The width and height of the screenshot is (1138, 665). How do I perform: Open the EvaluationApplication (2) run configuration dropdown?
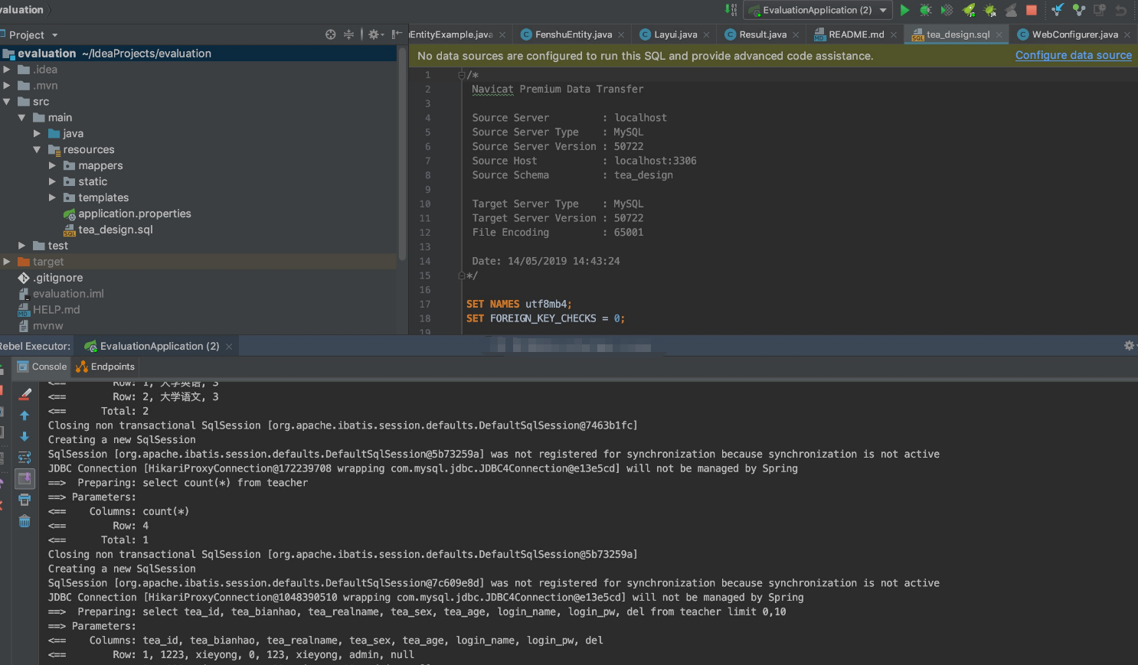click(x=817, y=10)
